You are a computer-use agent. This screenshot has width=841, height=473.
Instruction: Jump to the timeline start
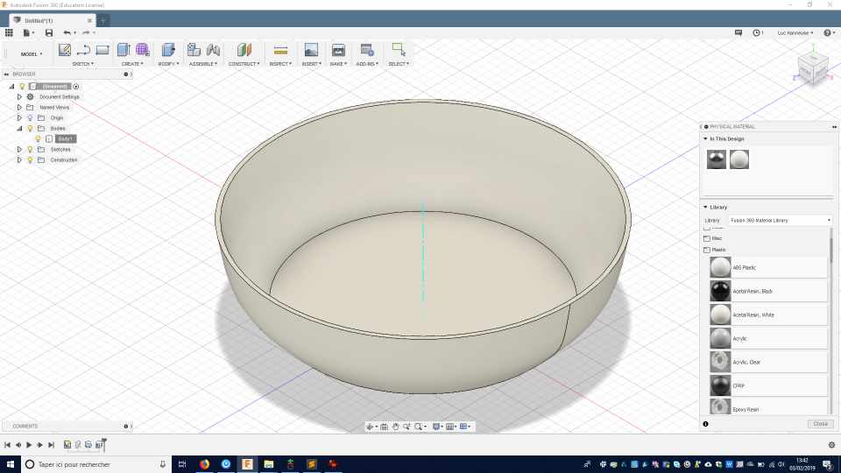point(8,445)
